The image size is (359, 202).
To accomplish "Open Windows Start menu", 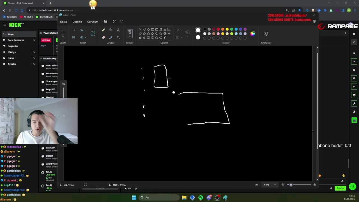I will (x=134, y=198).
